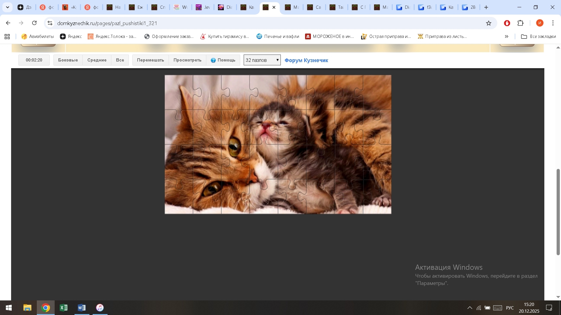This screenshot has width=561, height=315.
Task: Open Chrome's three-dot menu
Action: (553, 23)
